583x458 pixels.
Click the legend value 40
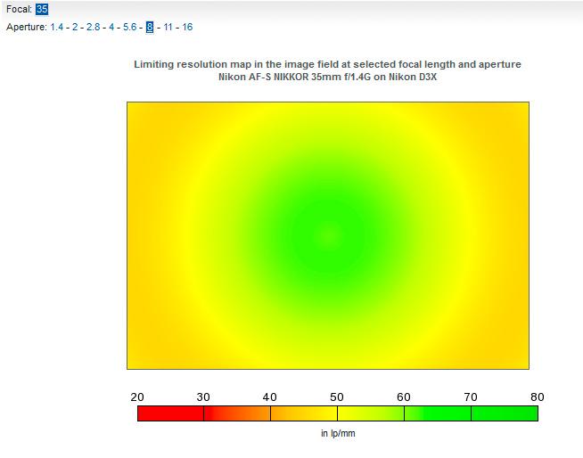coord(270,397)
